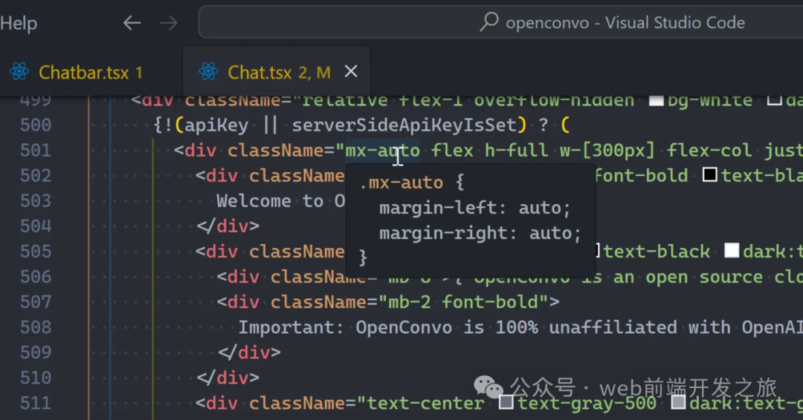The image size is (803, 420).
Task: Click text-center class on line 511
Action: (425, 403)
